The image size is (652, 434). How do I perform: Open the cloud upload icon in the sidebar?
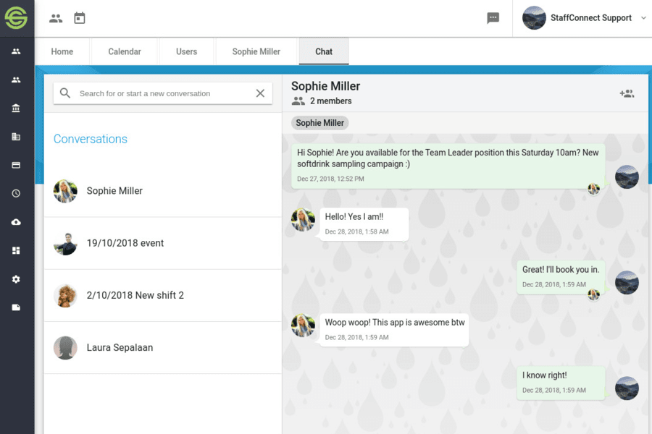[16, 222]
